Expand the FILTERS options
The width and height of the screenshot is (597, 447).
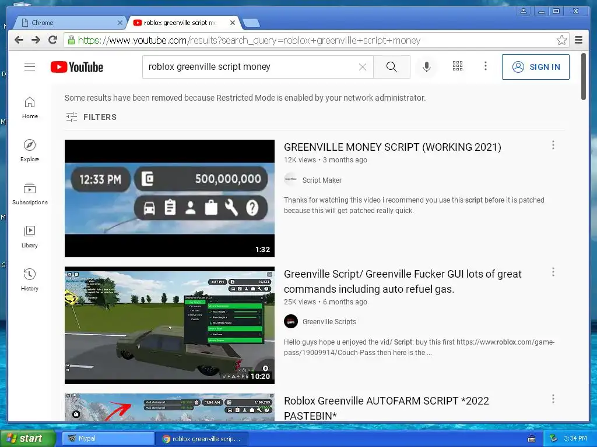91,117
